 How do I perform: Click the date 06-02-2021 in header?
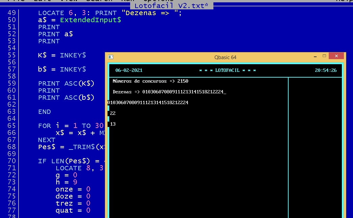click(x=129, y=70)
